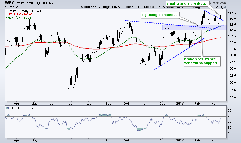Viewport: 241px width, 143px height.
Task: Click the 87.5 price axis label
Action: pos(232,90)
